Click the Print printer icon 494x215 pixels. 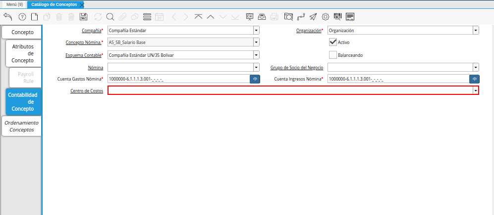click(x=274, y=17)
